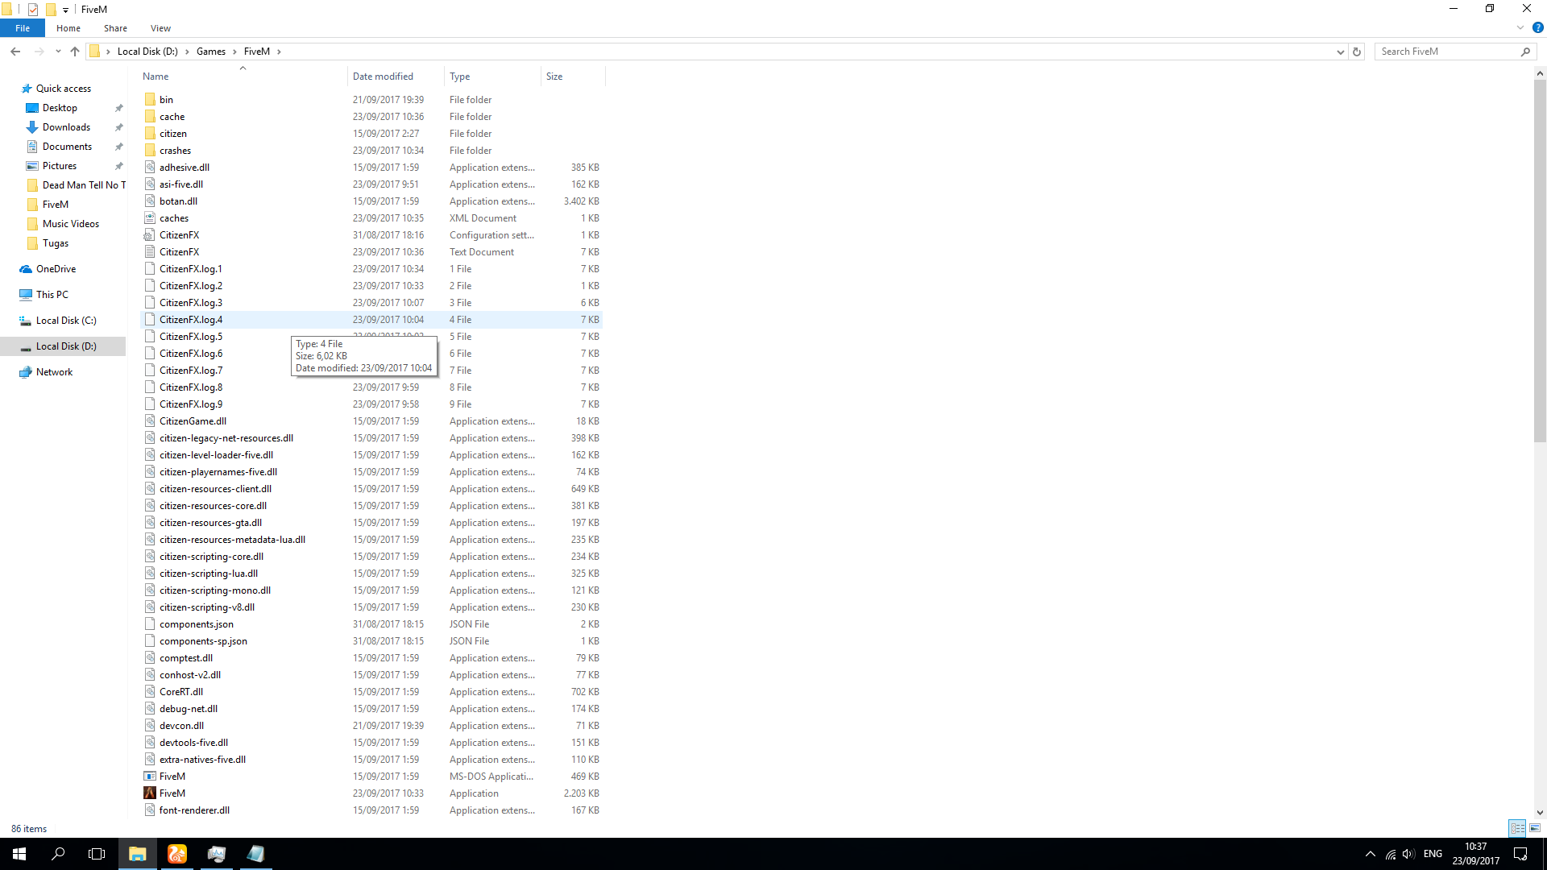This screenshot has width=1547, height=870.
Task: Select Documents in the navigation pane
Action: pyautogui.click(x=67, y=147)
